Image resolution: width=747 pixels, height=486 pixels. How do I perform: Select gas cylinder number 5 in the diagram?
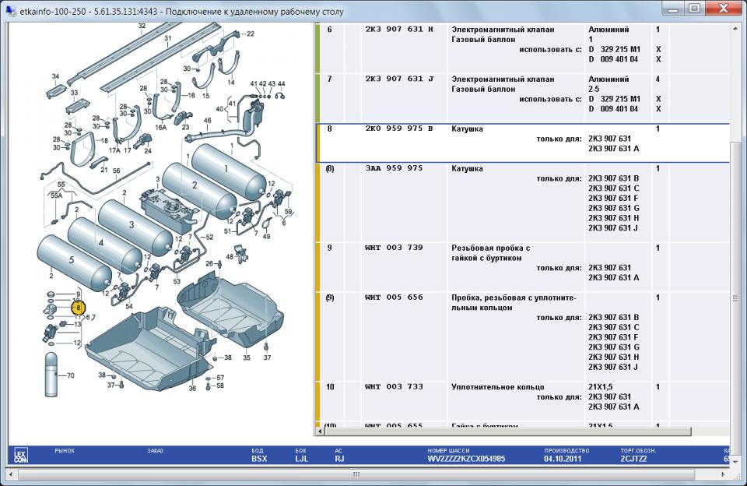pyautogui.click(x=74, y=262)
